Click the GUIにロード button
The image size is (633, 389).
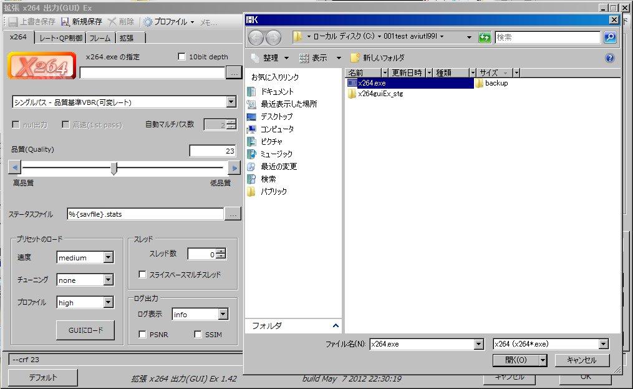coord(85,330)
